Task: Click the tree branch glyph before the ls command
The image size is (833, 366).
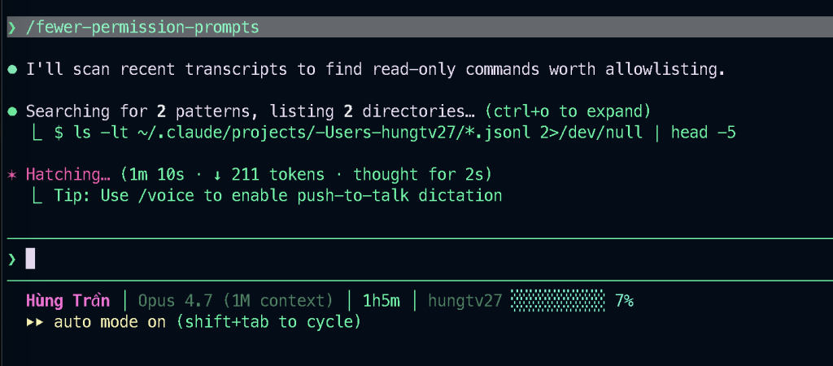Action: [x=35, y=133]
